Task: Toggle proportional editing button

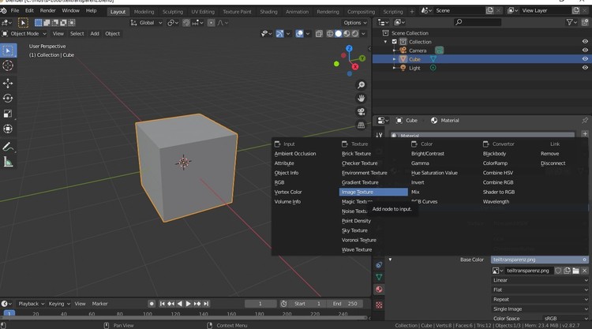Action: (211, 23)
